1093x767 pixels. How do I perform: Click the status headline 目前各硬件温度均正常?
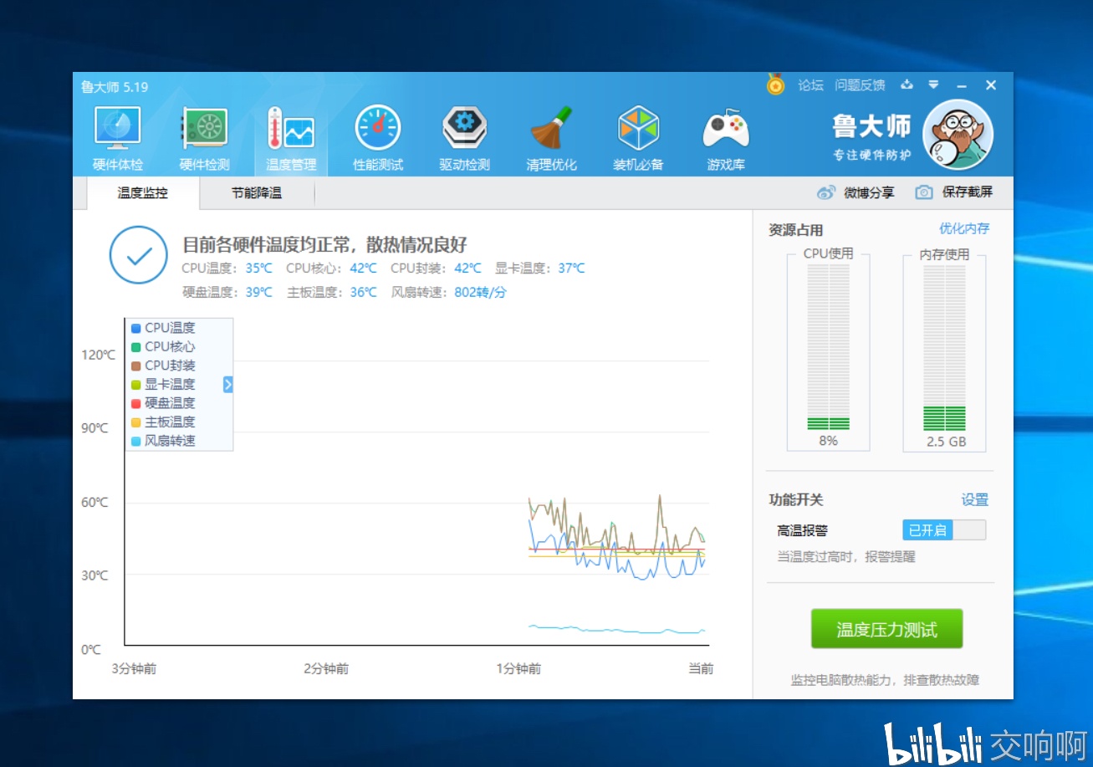click(324, 245)
